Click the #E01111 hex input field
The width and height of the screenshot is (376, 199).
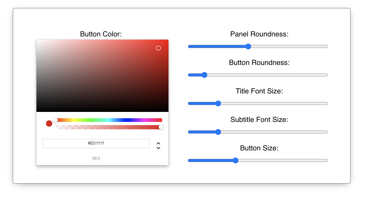tap(96, 144)
